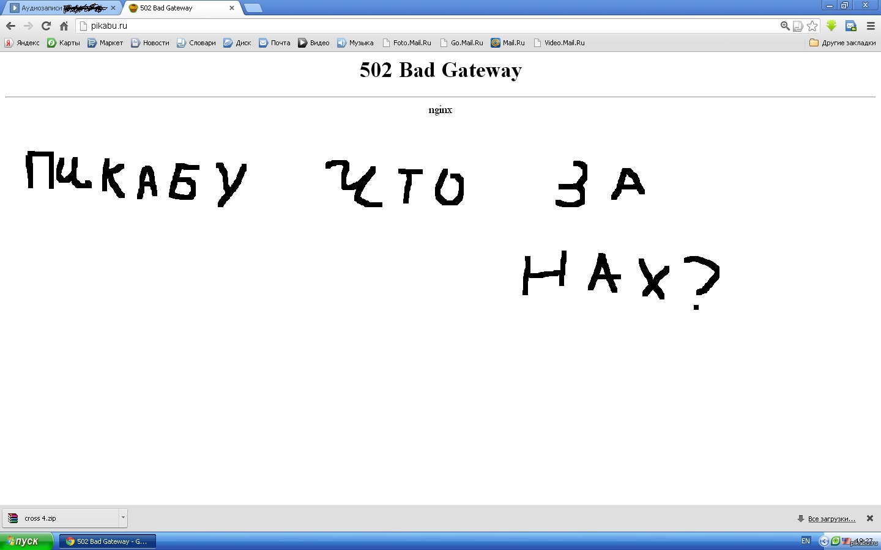The image size is (881, 550).
Task: Close the downloads bar
Action: [870, 518]
